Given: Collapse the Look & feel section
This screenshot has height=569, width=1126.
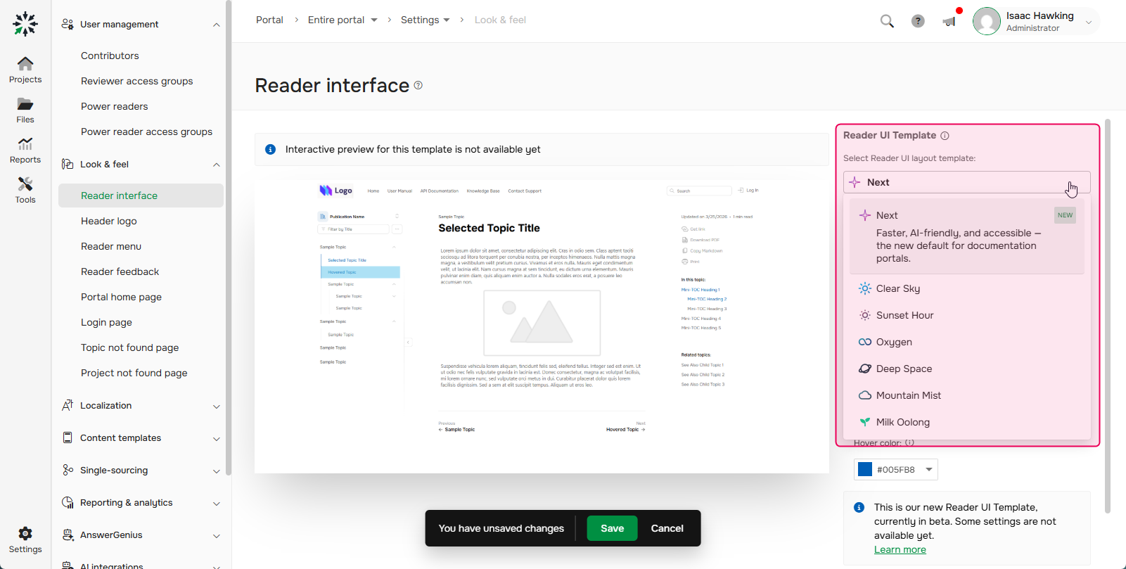Looking at the screenshot, I should pos(217,165).
